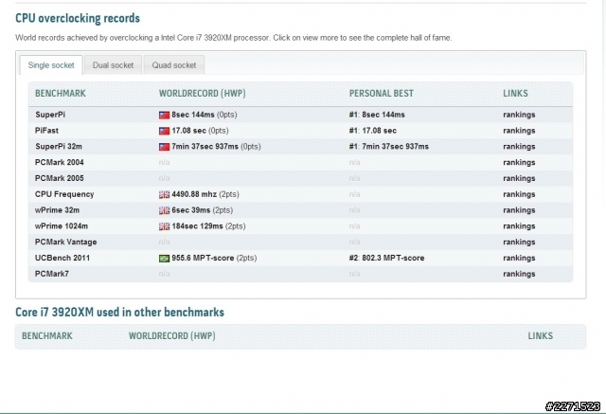This screenshot has height=414, width=606.
Task: Click the flag icon in PiFast row
Action: tap(164, 131)
